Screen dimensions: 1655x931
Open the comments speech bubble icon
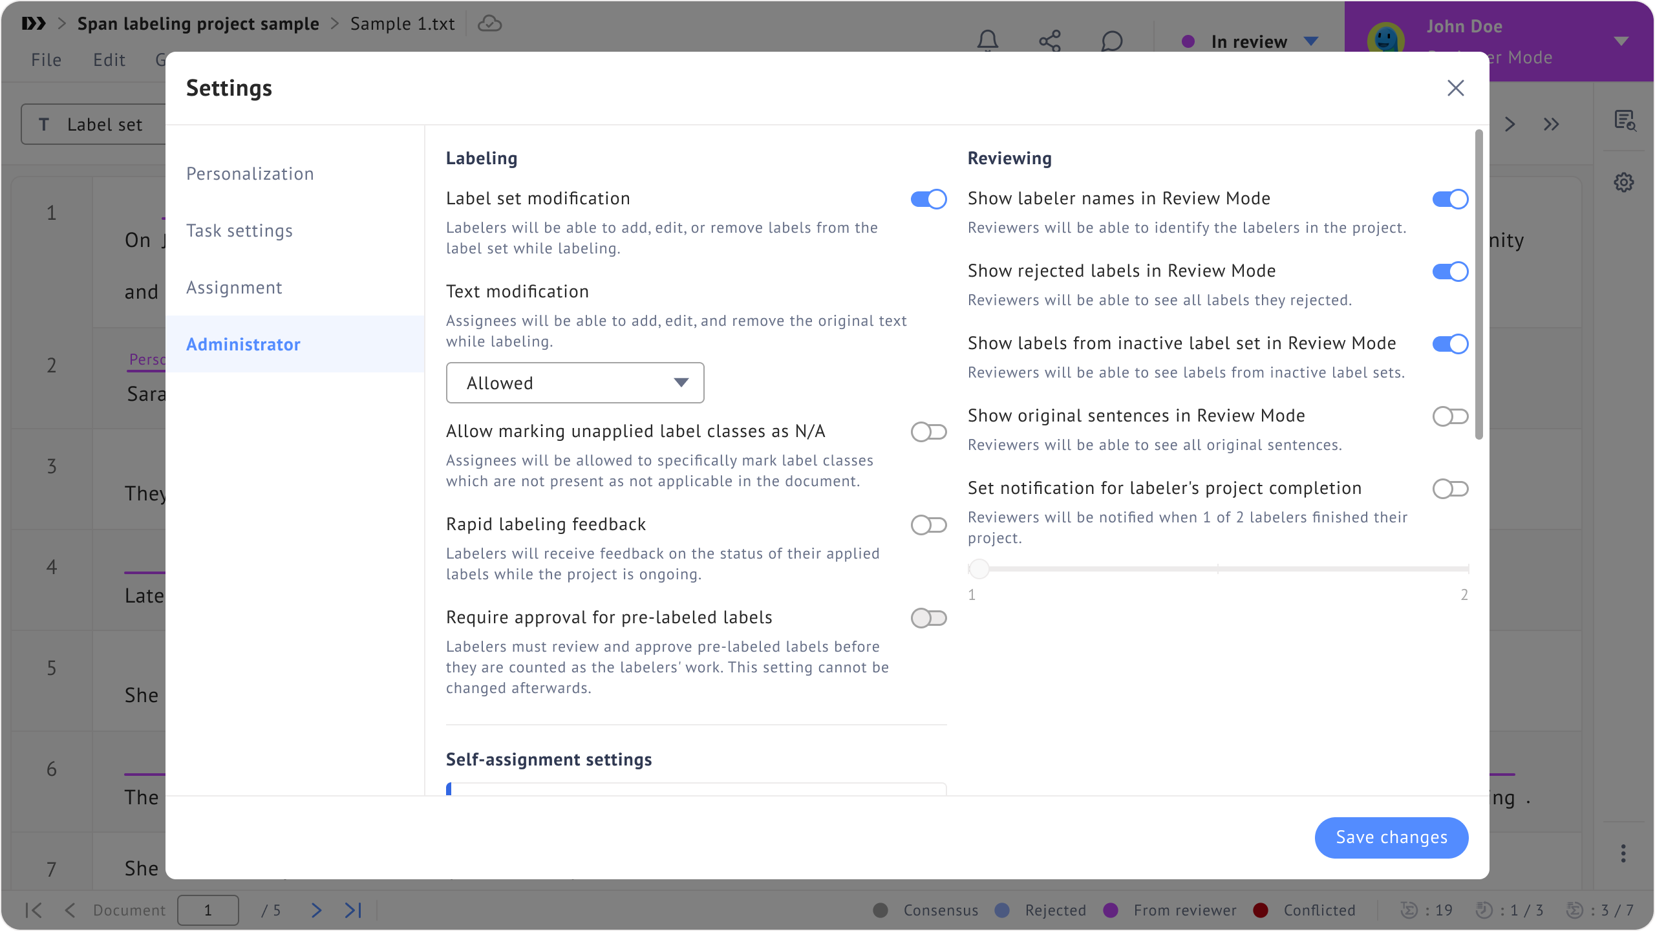1111,41
